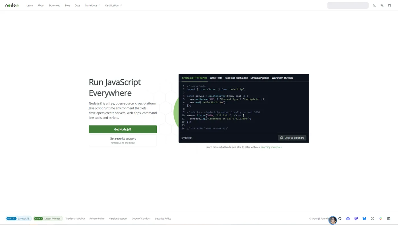Click the green Get Node.js® button
Image resolution: width=398 pixels, height=225 pixels.
123,129
